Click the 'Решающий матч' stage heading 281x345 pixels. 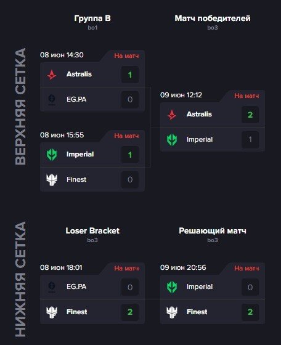click(213, 231)
